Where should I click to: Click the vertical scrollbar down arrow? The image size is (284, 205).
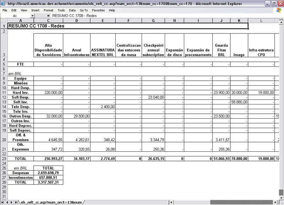(281, 198)
